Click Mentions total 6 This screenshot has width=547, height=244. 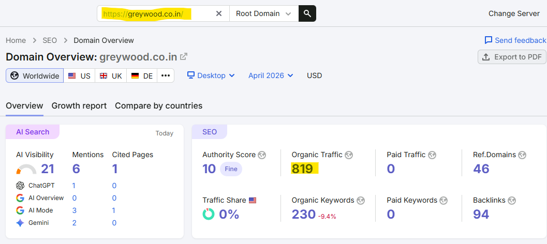pos(76,169)
